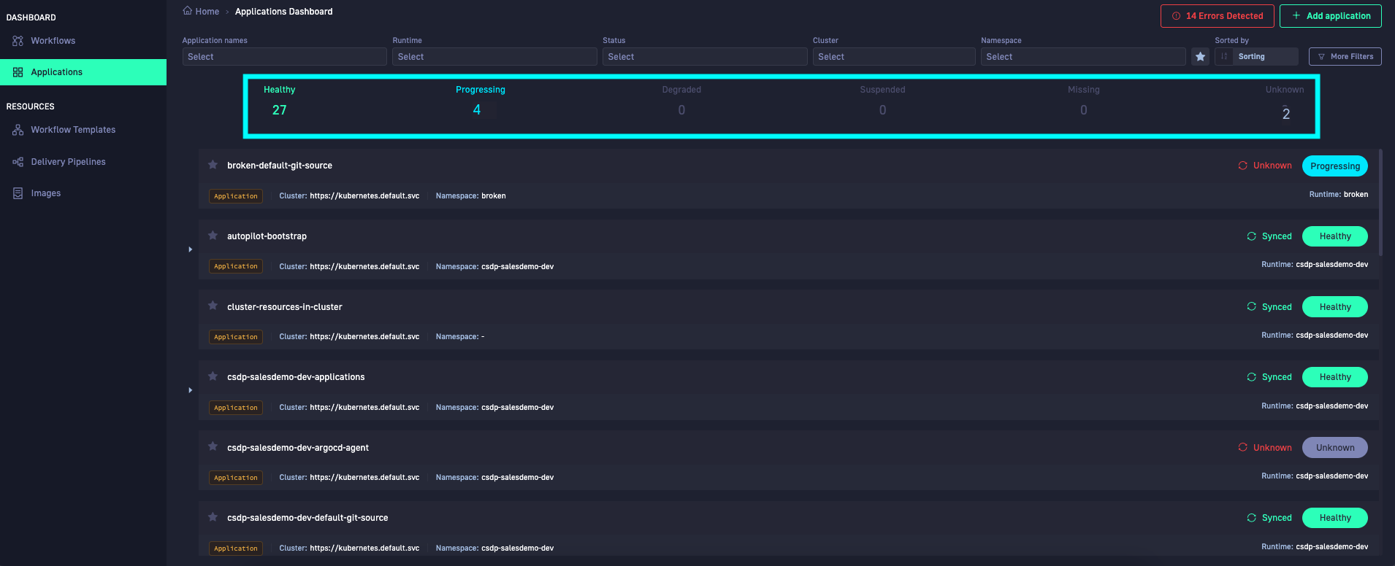Image resolution: width=1395 pixels, height=566 pixels.
Task: Open Workflow Templates page
Action: tap(73, 130)
